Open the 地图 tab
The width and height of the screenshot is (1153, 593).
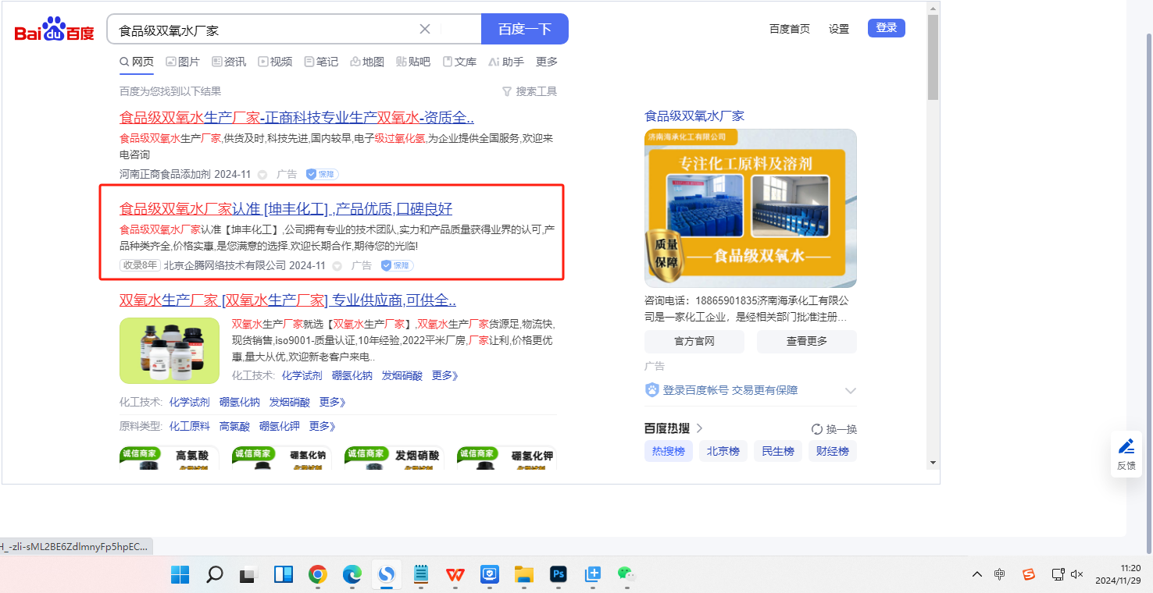[367, 62]
